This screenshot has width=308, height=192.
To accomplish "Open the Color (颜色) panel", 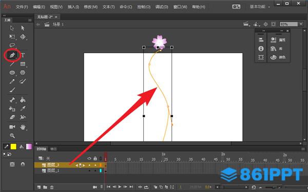I will (278, 57).
